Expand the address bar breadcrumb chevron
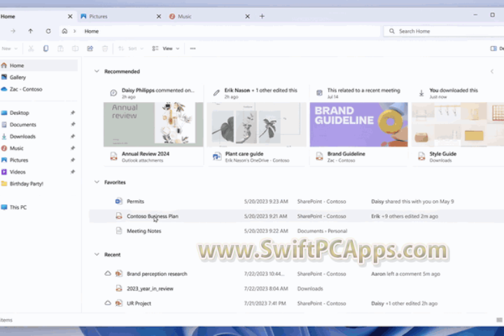504x336 pixels. pyautogui.click(x=75, y=31)
